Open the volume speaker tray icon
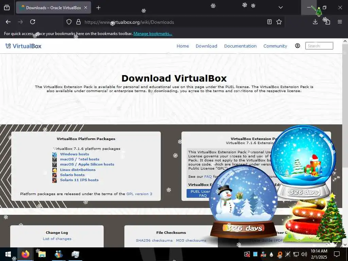The image size is (348, 261). click(x=304, y=254)
